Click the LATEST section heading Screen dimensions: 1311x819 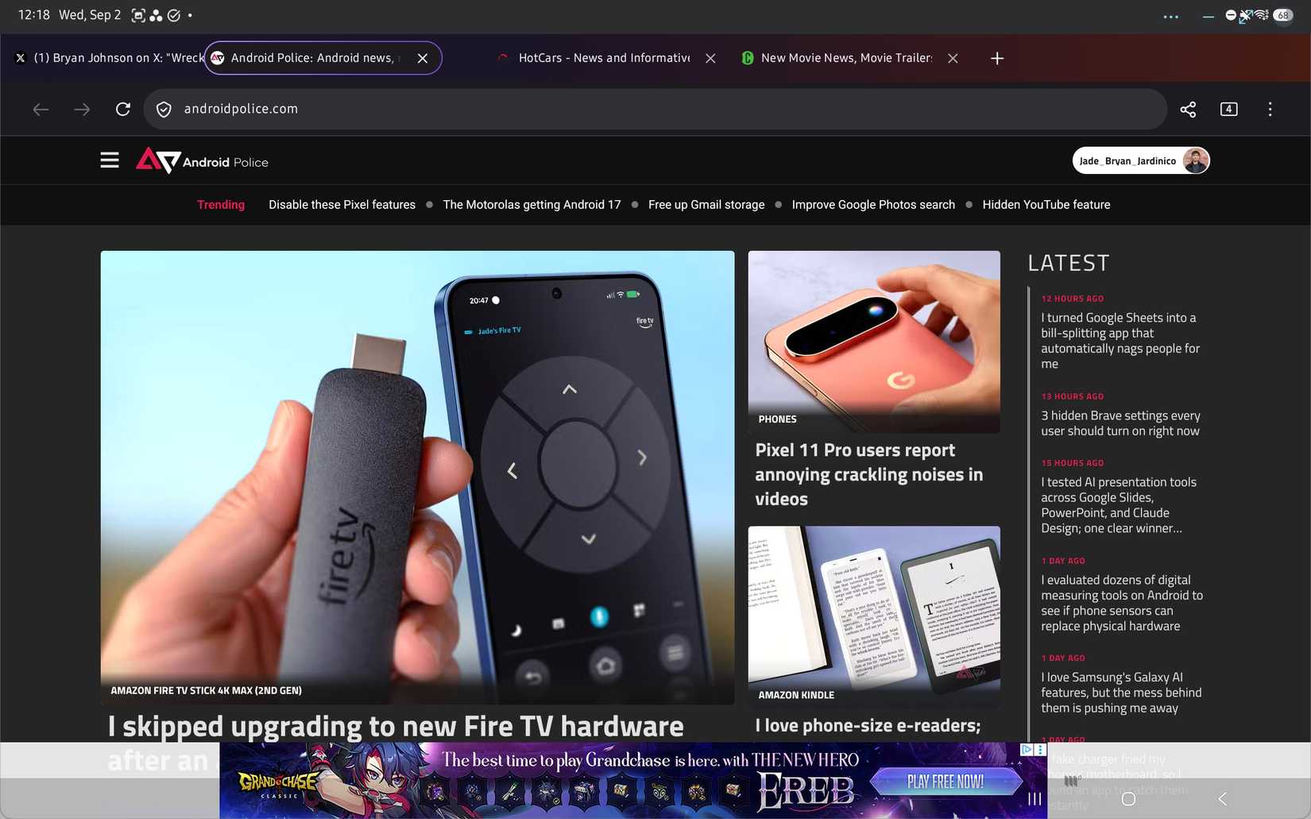click(1068, 263)
